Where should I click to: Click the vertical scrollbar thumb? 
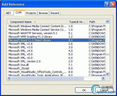click(107, 54)
